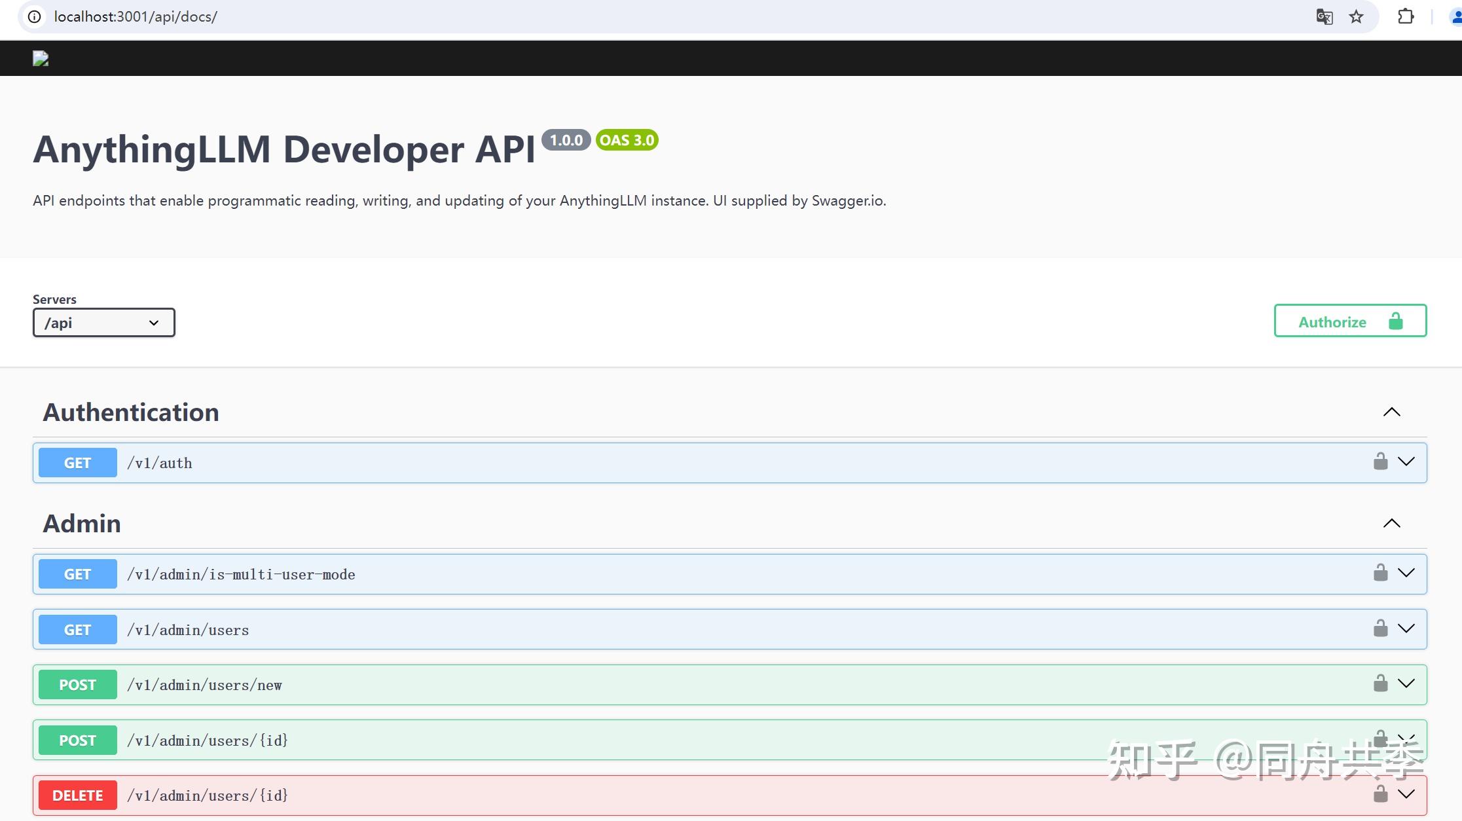Click lock icon on GET /v1/admin/users row
Viewport: 1462px width, 821px height.
pyautogui.click(x=1380, y=629)
